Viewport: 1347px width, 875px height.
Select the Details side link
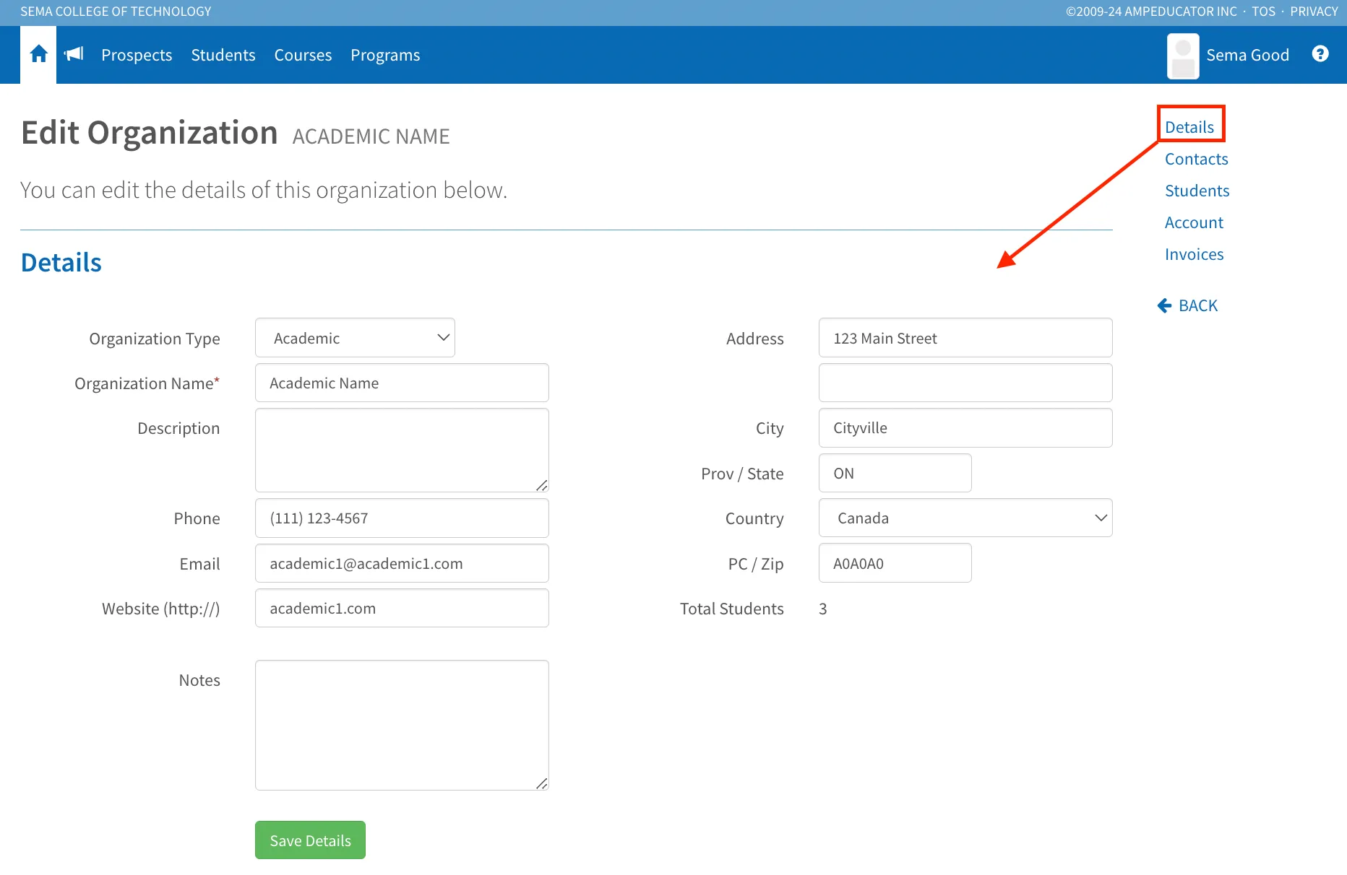1189,127
